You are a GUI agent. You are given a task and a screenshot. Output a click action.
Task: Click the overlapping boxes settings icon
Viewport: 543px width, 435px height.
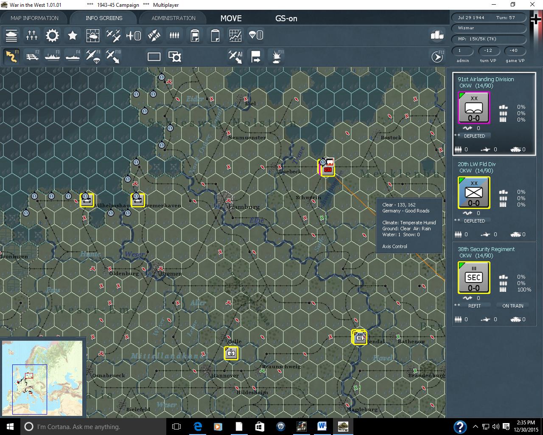(x=174, y=56)
